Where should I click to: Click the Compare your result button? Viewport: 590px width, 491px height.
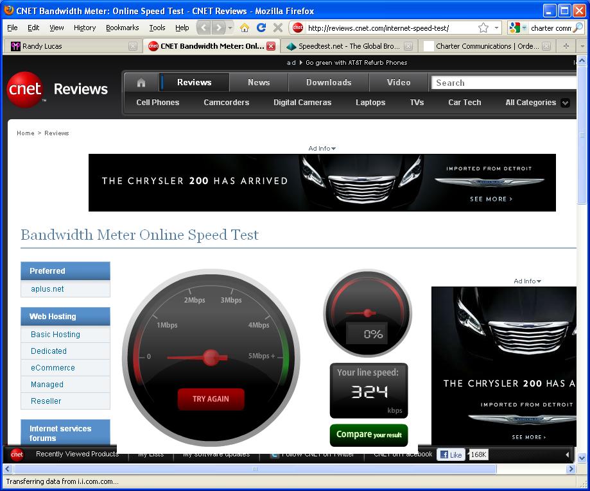(369, 435)
